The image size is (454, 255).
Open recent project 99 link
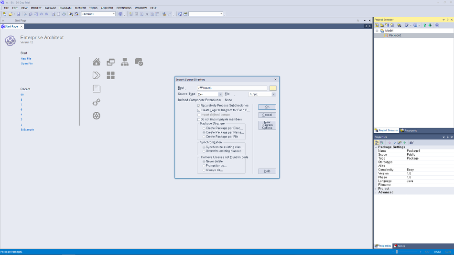[x=22, y=95]
